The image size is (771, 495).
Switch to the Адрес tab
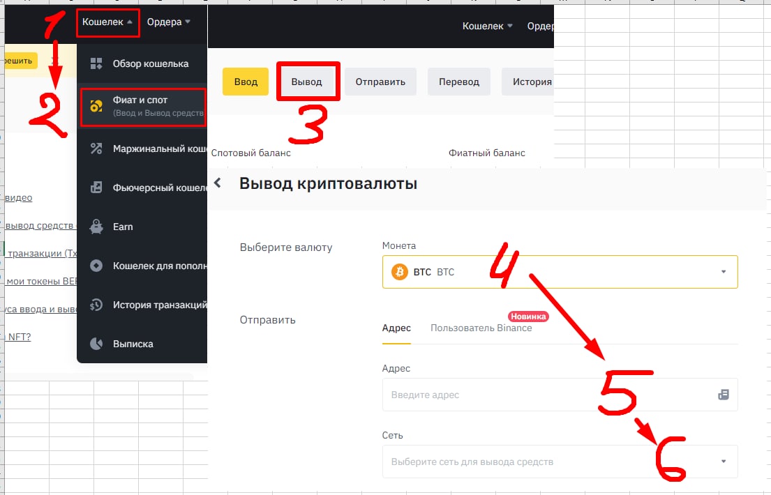(396, 328)
